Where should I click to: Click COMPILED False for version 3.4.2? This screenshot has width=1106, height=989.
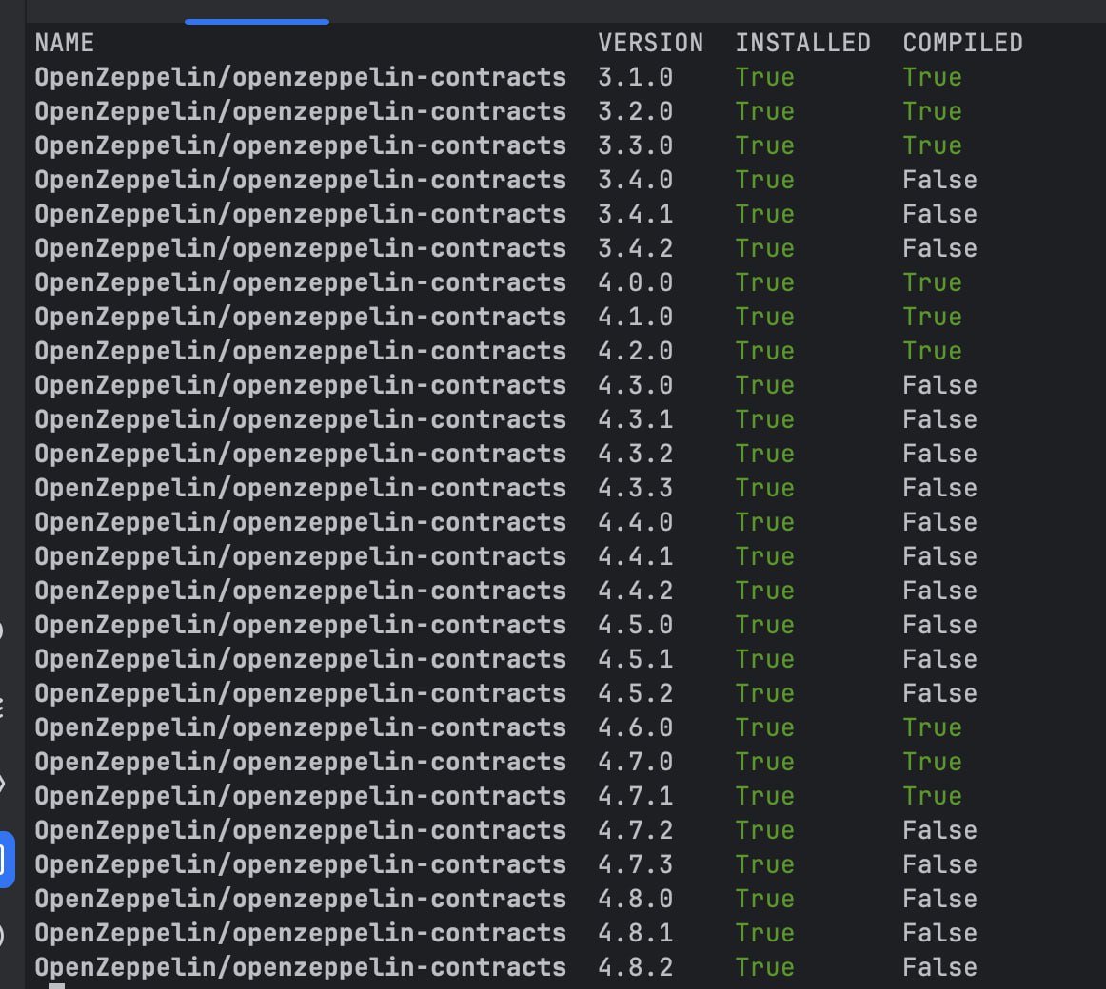pyautogui.click(x=939, y=248)
